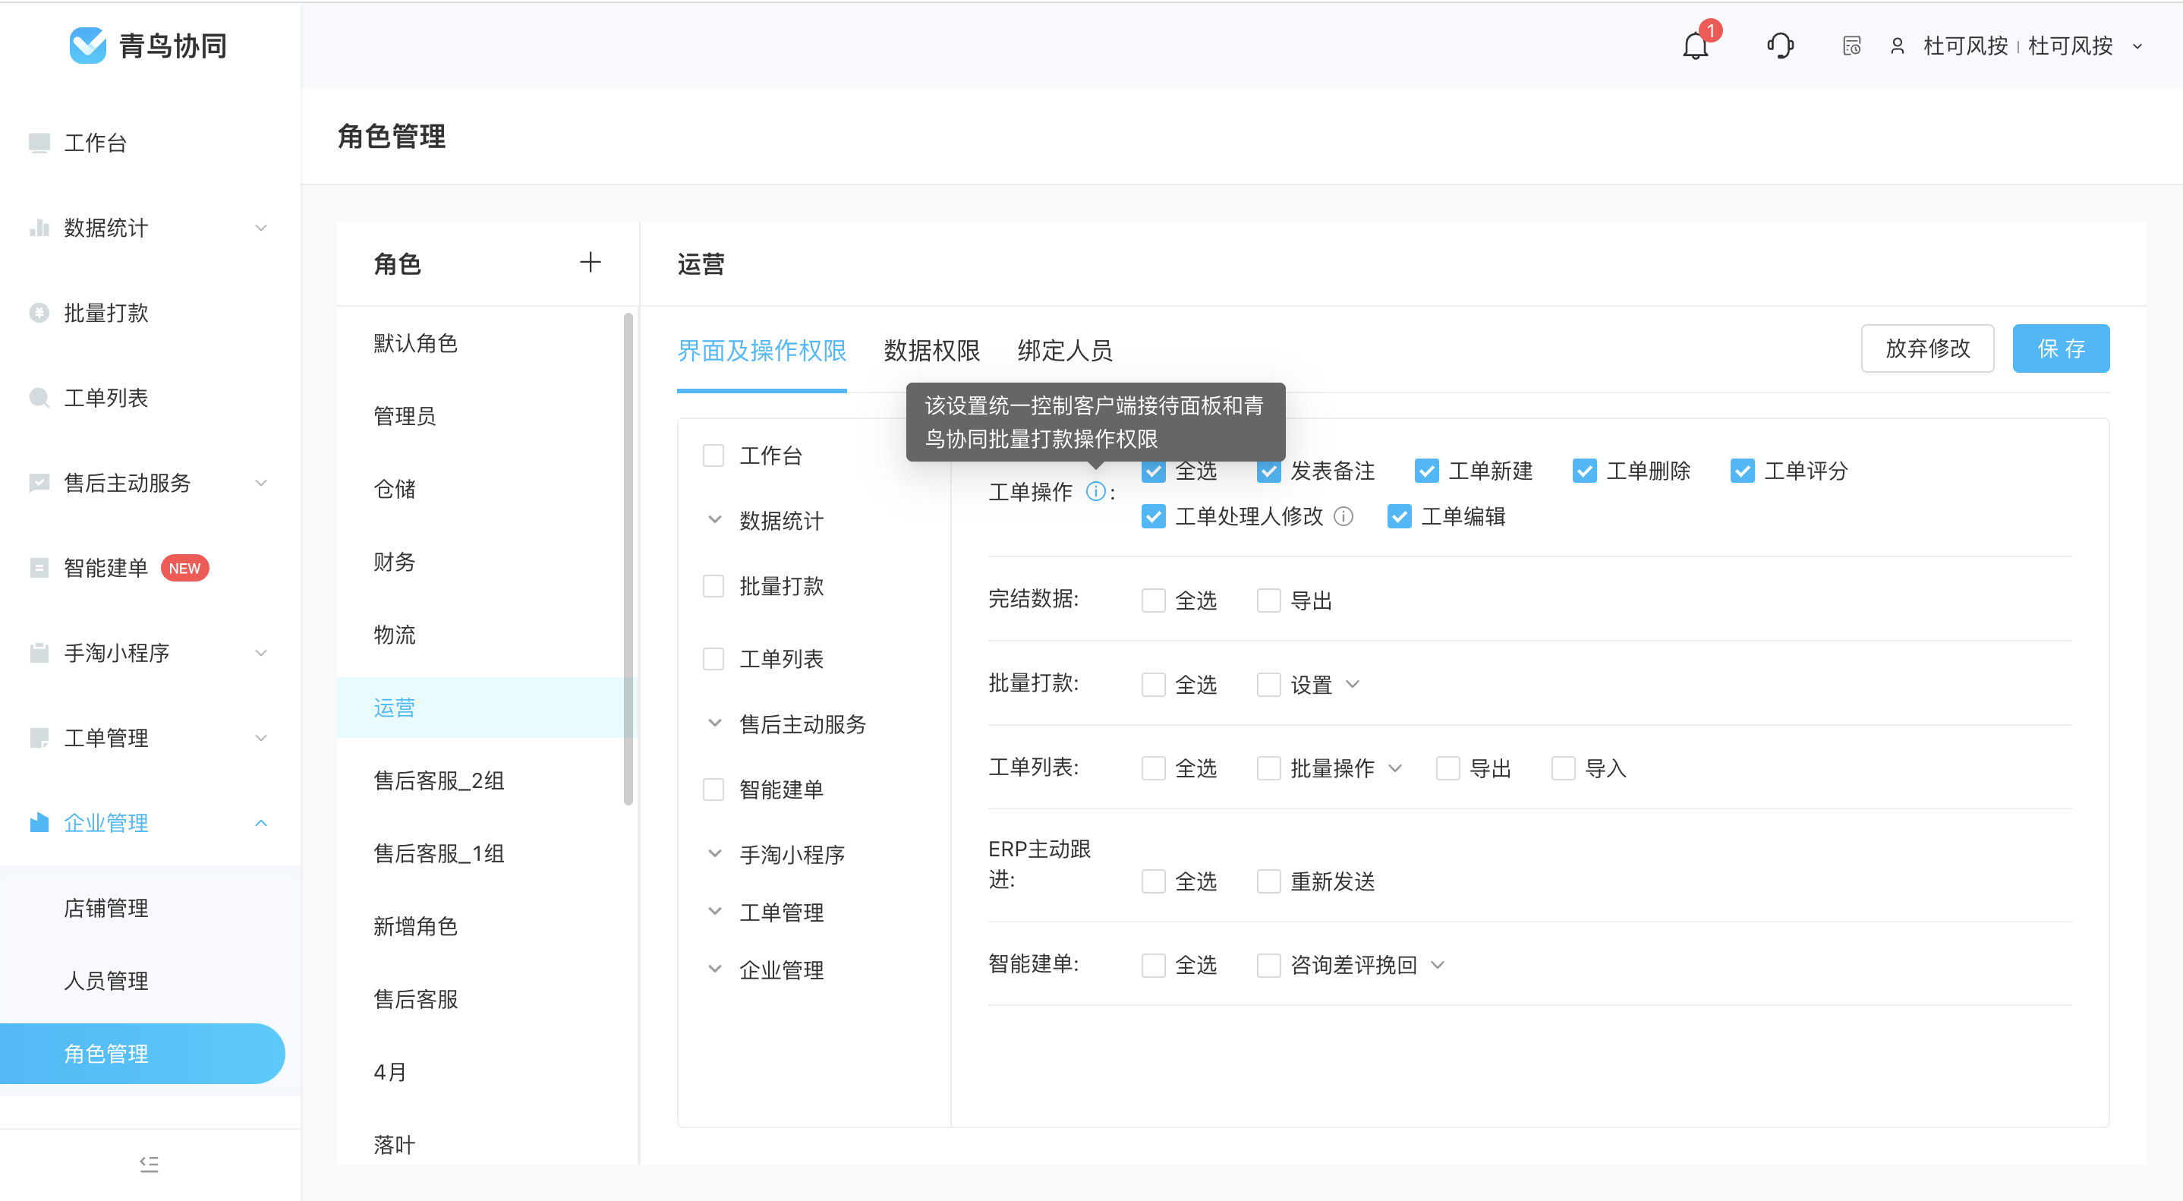The height and width of the screenshot is (1201, 2183).
Task: Click the user avatar icon
Action: (x=1898, y=45)
